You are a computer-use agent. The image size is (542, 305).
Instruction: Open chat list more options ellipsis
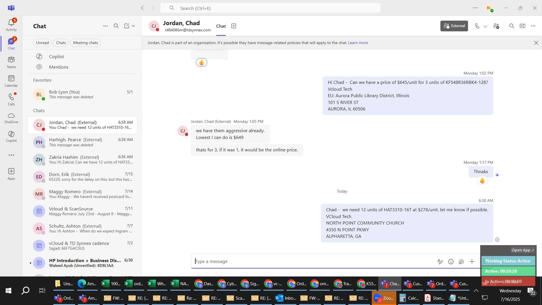click(x=105, y=26)
